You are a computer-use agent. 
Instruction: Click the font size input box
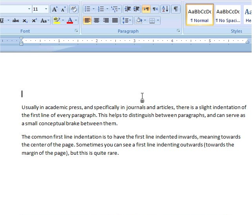click(38, 9)
